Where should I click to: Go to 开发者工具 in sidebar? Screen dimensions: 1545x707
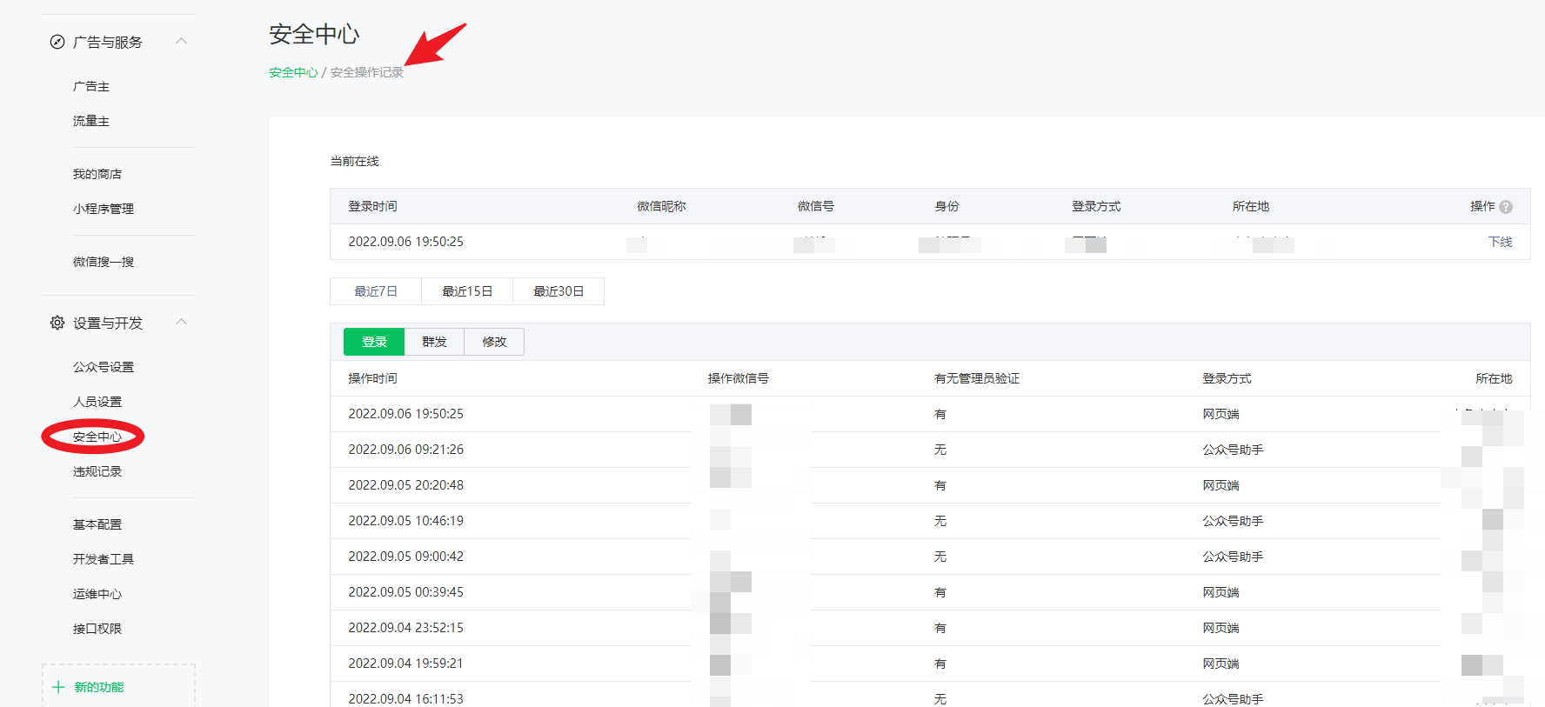[104, 559]
